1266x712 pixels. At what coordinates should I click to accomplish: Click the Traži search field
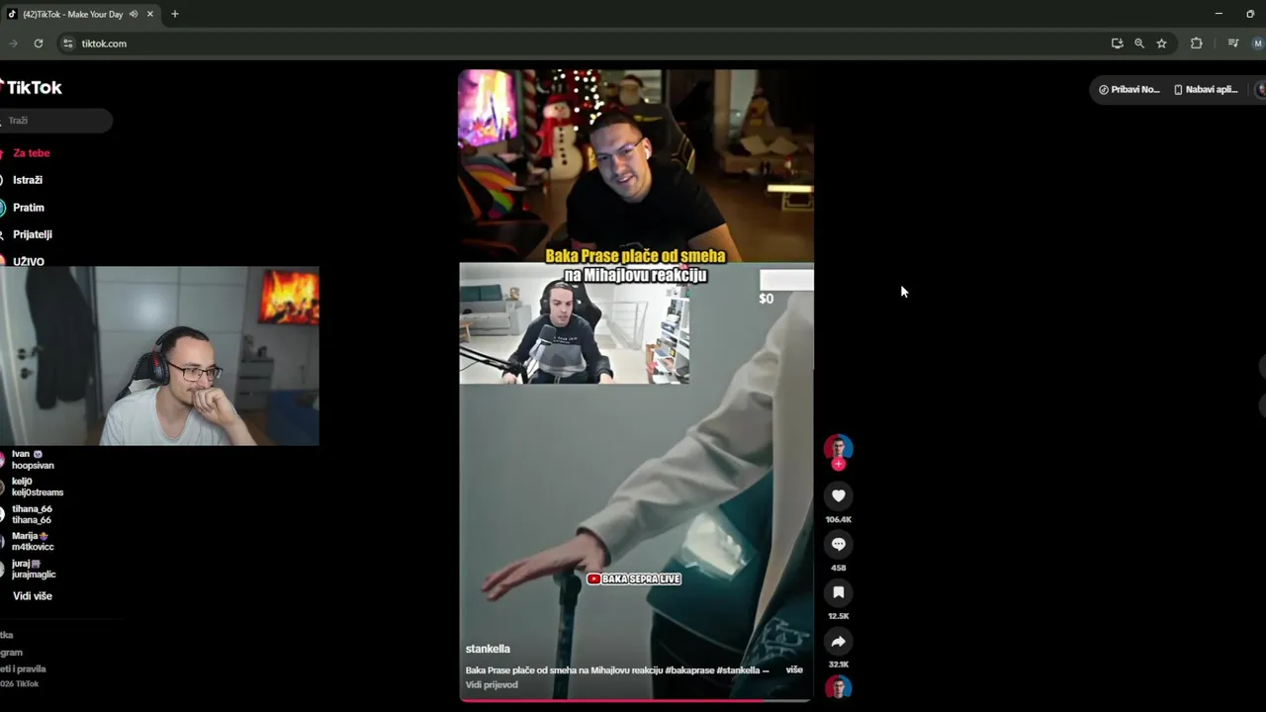(55, 121)
